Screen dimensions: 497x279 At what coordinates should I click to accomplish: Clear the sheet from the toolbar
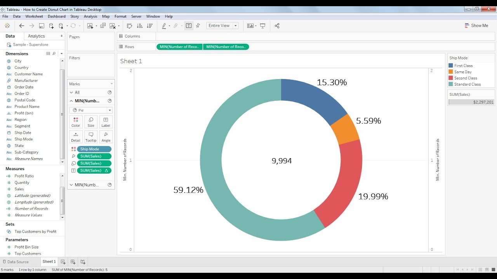(113, 26)
